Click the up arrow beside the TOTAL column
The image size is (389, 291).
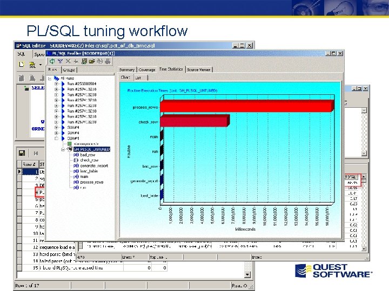click(x=364, y=177)
